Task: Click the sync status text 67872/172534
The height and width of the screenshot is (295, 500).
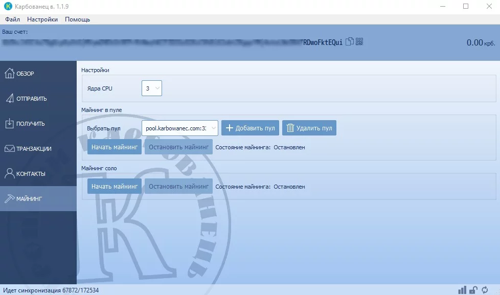Action: [81, 290]
